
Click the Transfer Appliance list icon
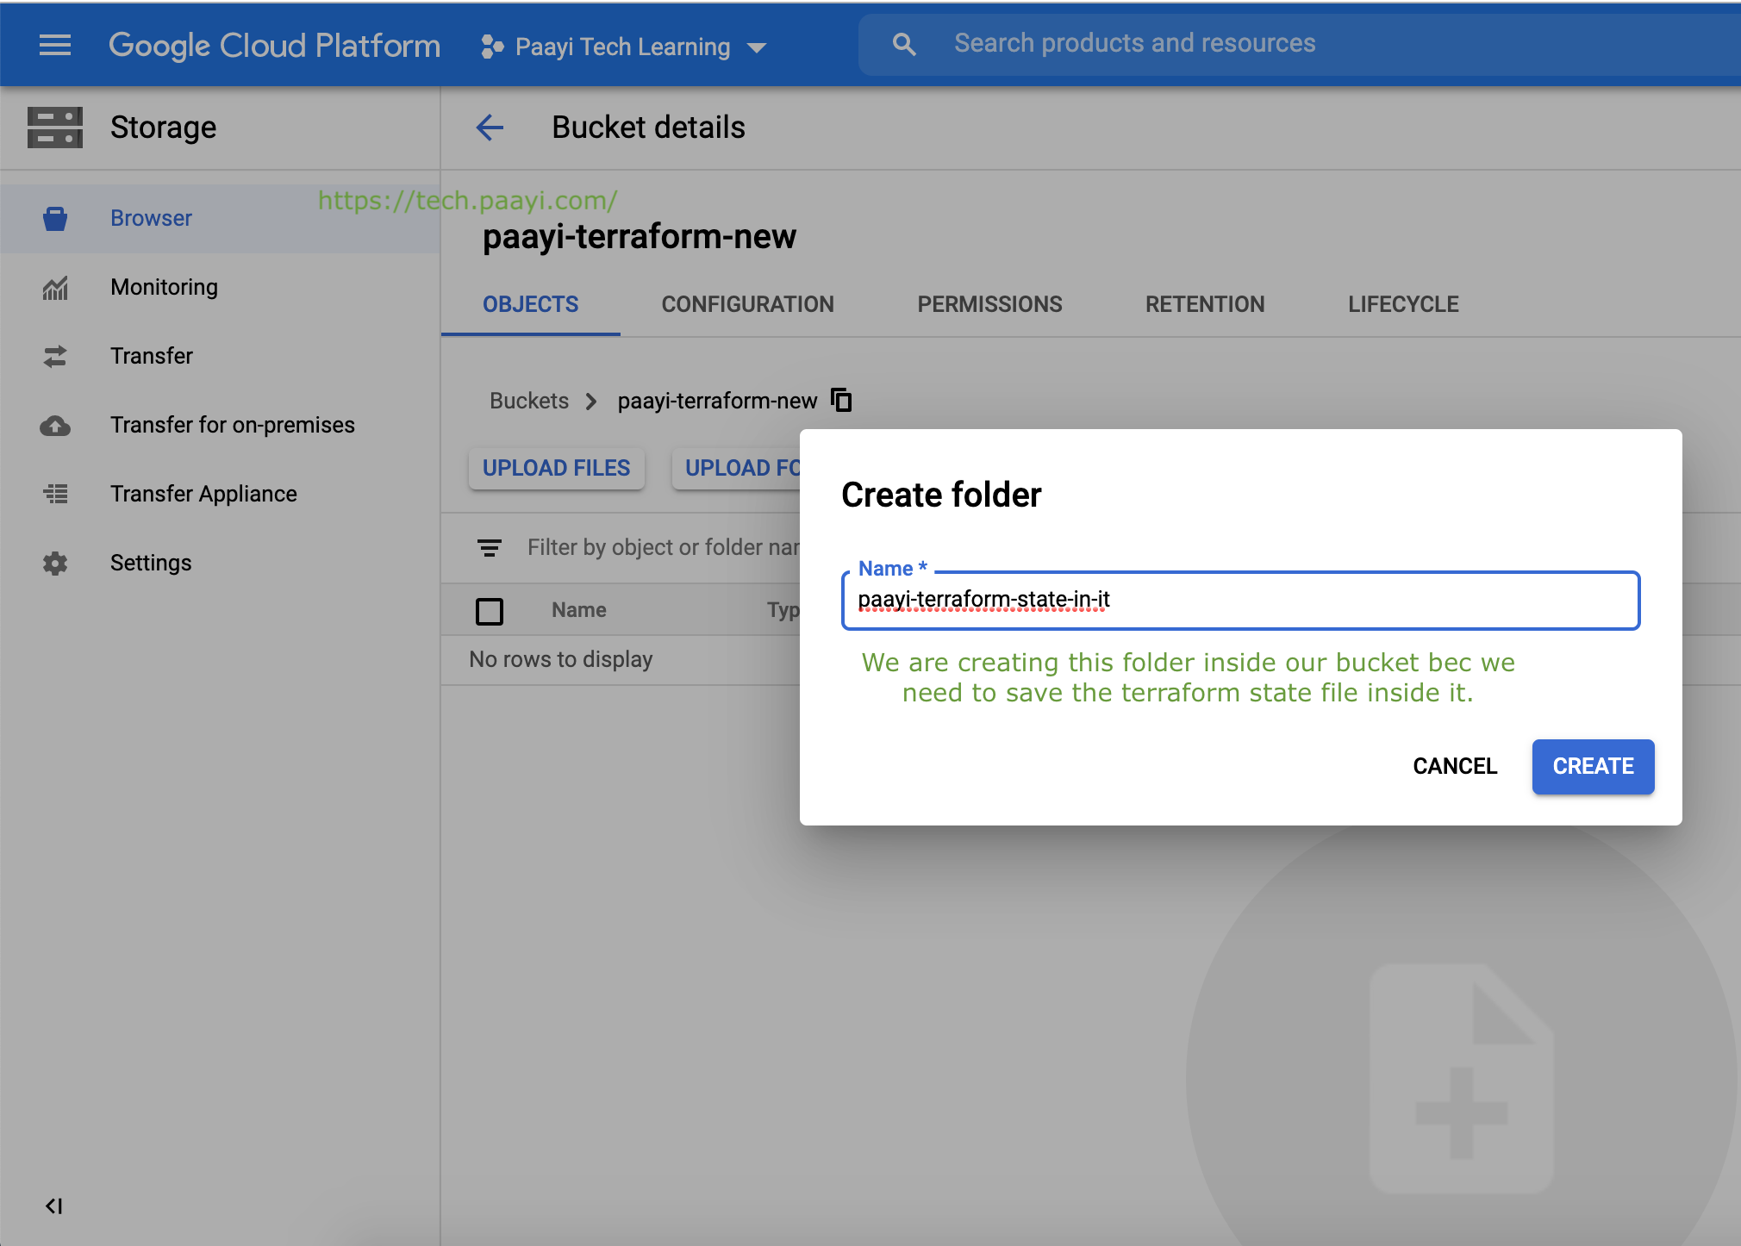(55, 494)
